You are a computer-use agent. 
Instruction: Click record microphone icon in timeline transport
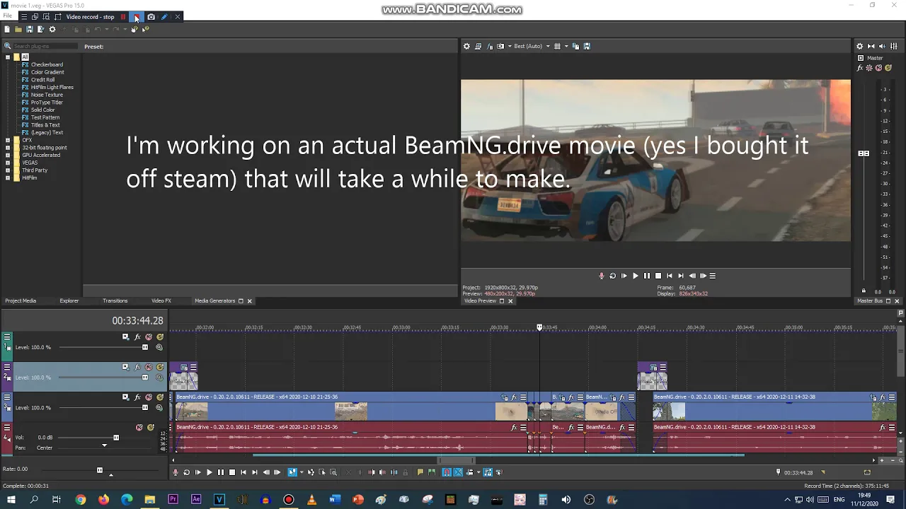176,472
